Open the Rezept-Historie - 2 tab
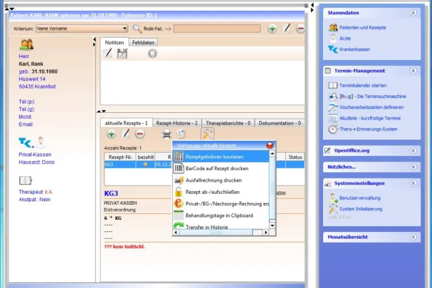 [177, 123]
